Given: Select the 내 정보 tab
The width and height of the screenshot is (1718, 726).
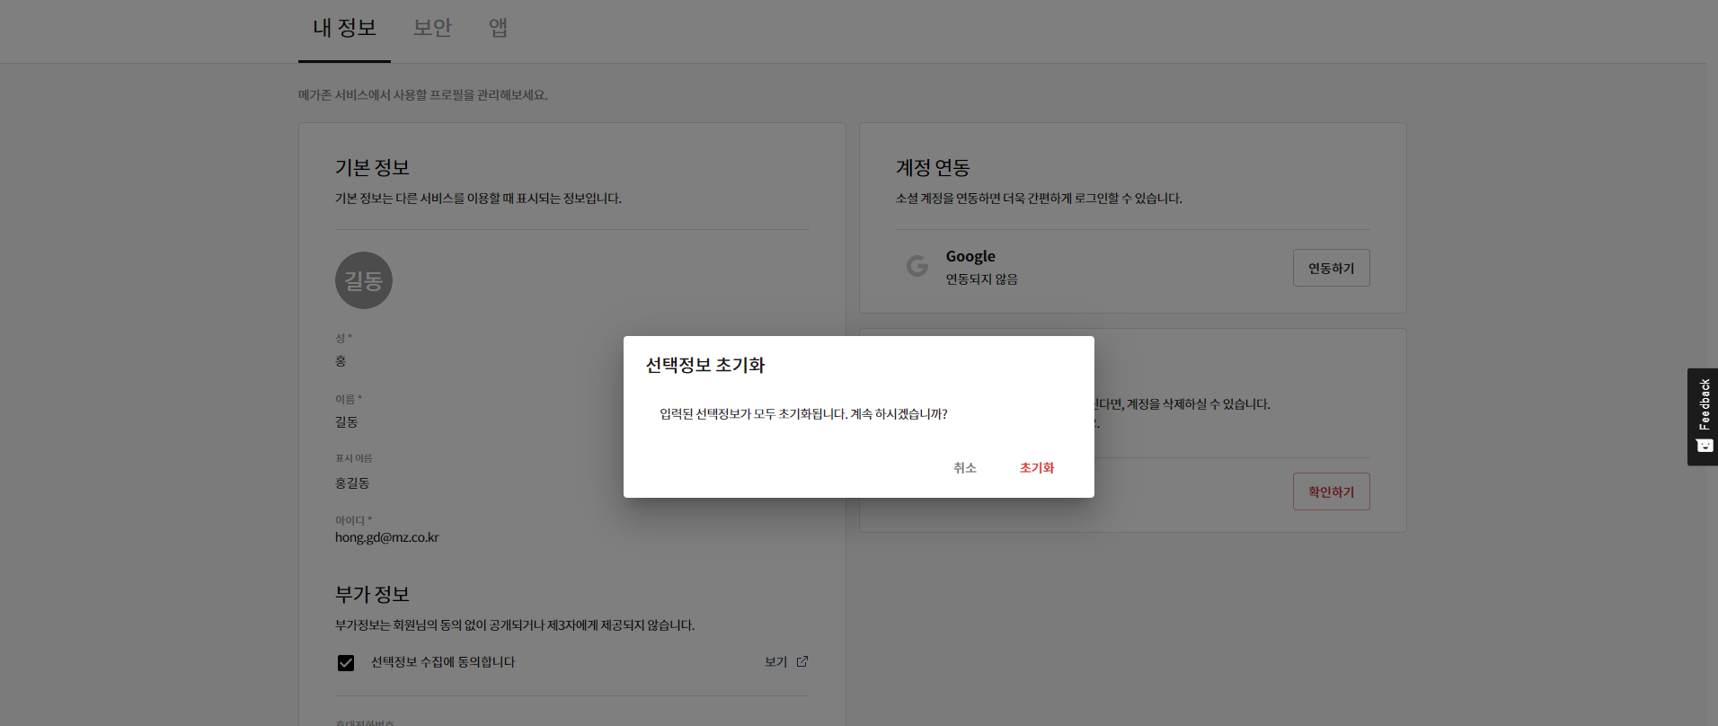Looking at the screenshot, I should click(344, 29).
